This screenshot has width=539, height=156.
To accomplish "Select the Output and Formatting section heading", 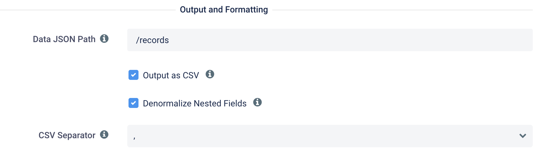I will pyautogui.click(x=224, y=10).
